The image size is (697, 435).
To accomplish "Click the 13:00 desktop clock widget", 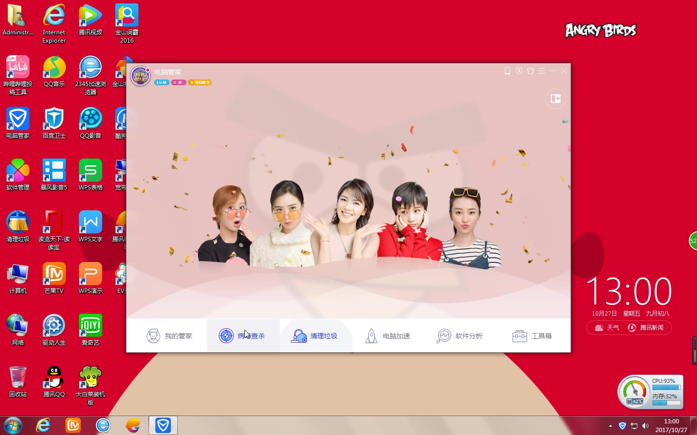I will coord(629,291).
